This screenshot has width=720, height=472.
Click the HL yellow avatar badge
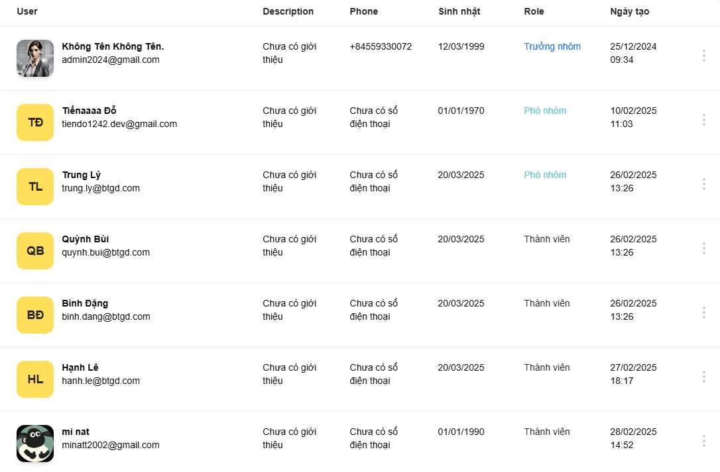[x=35, y=379]
